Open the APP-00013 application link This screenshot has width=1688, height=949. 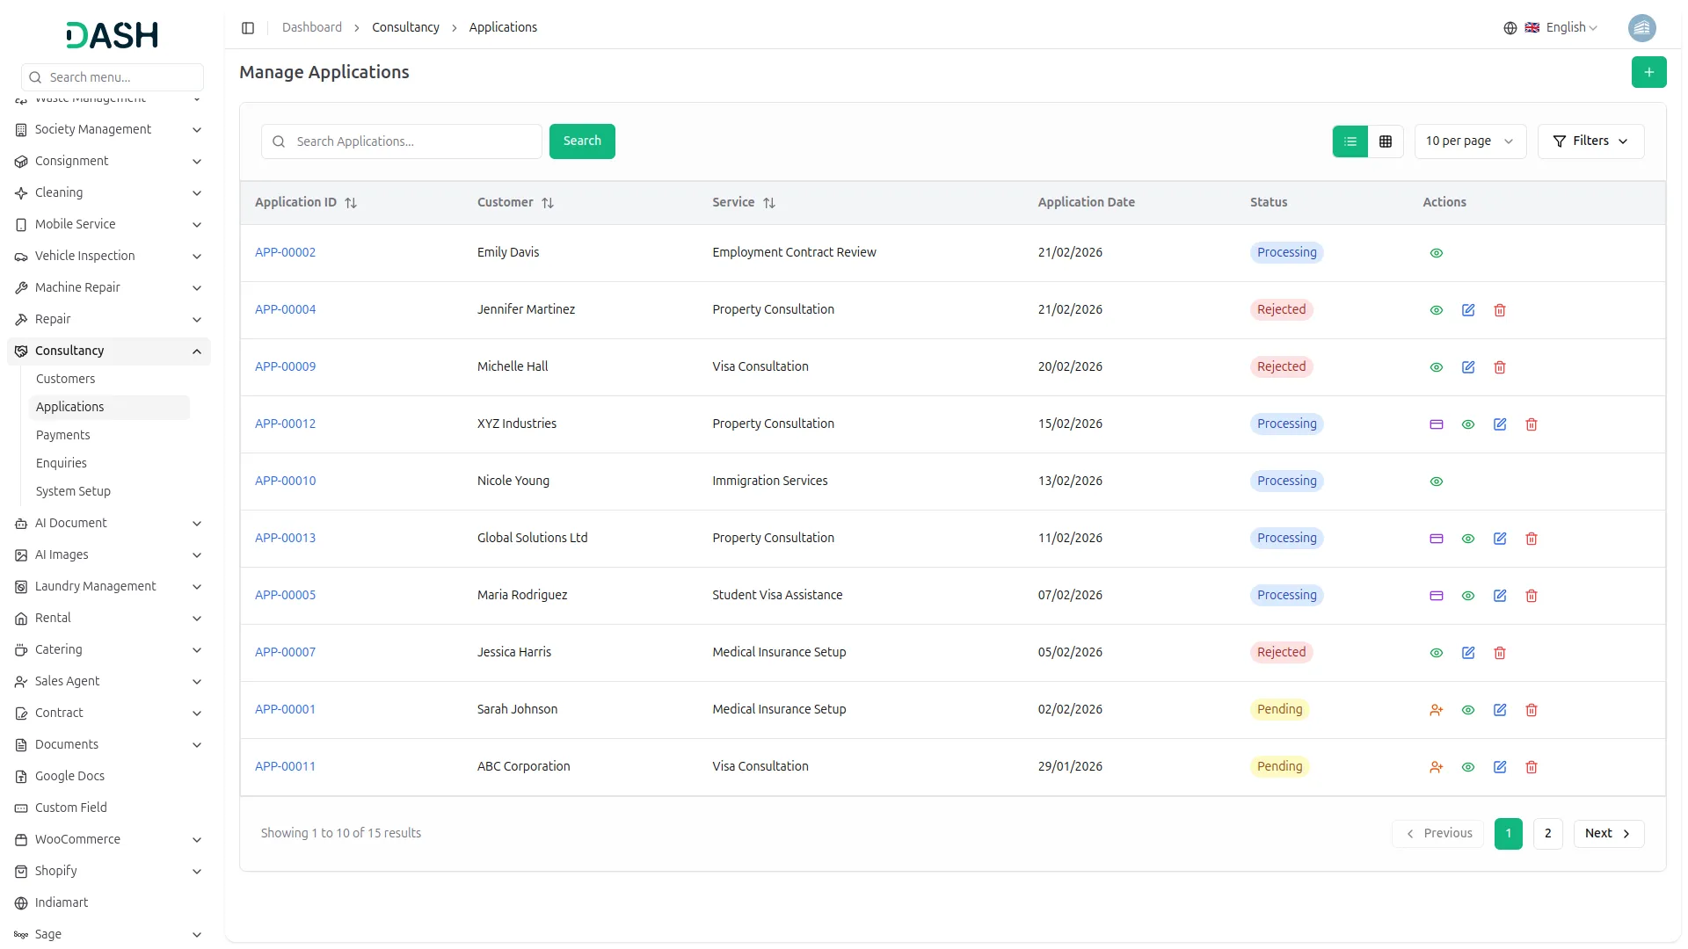[x=285, y=538]
